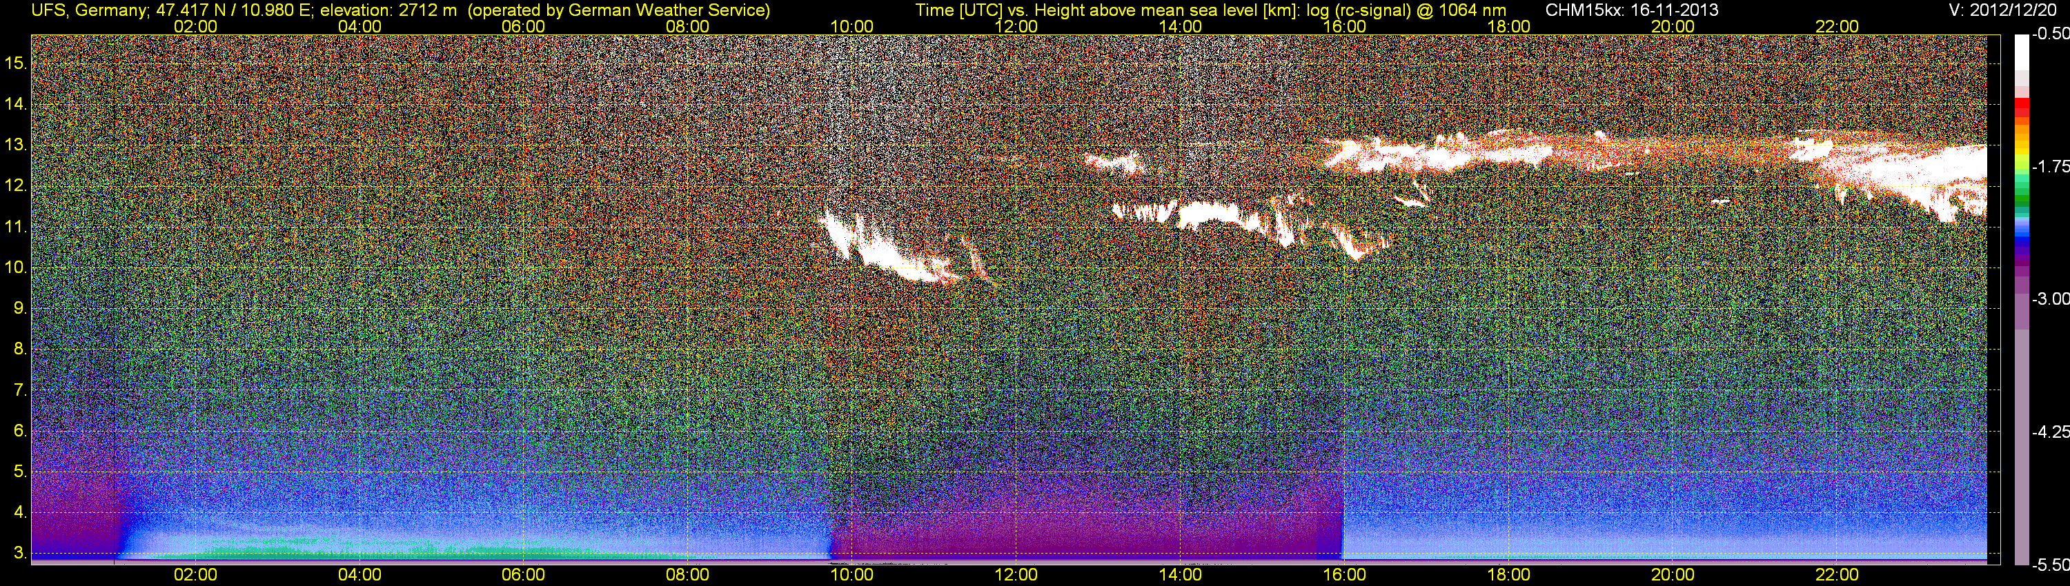Click the height axis label '14.'
The height and width of the screenshot is (586, 2070).
(16, 104)
